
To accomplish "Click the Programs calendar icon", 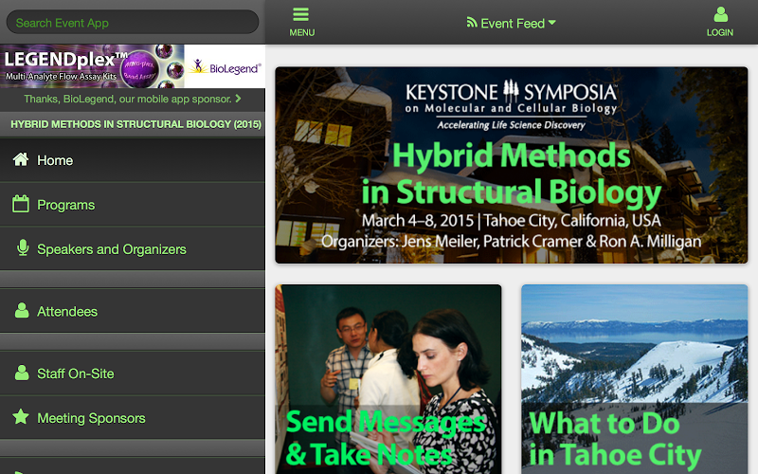I will tap(21, 204).
